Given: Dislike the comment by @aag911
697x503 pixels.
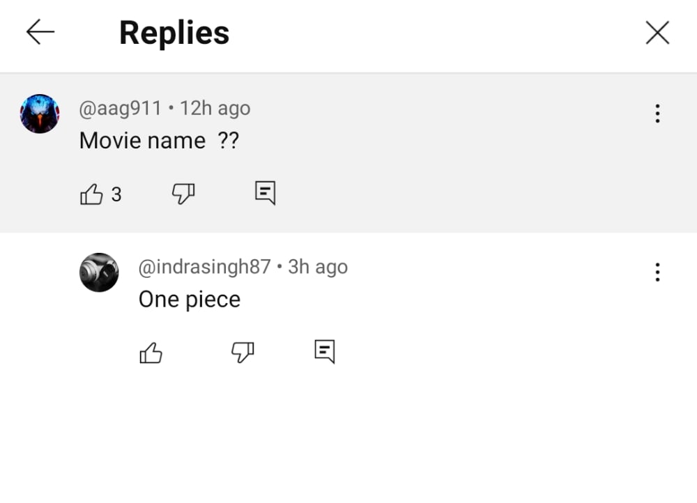Looking at the screenshot, I should [x=183, y=193].
